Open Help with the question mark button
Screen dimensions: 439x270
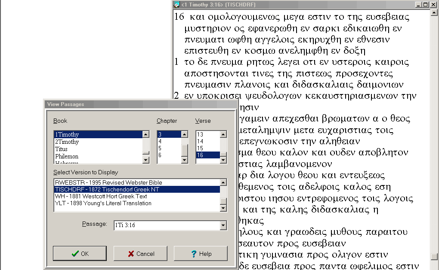point(201,254)
